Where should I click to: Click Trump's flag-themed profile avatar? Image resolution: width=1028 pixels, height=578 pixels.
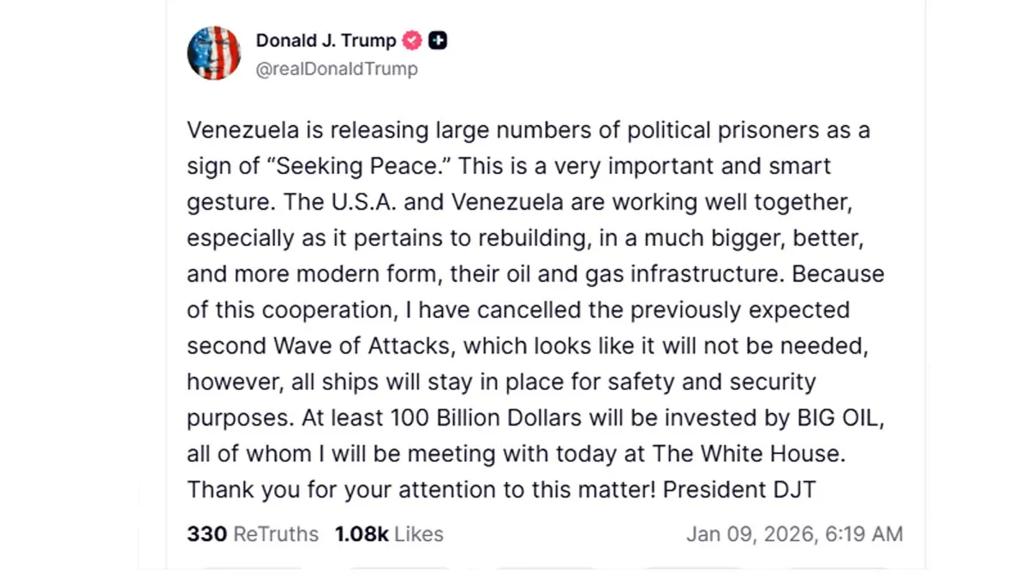[213, 53]
